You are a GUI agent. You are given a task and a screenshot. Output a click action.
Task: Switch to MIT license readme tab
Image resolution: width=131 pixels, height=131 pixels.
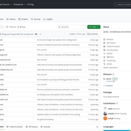pos(31,127)
